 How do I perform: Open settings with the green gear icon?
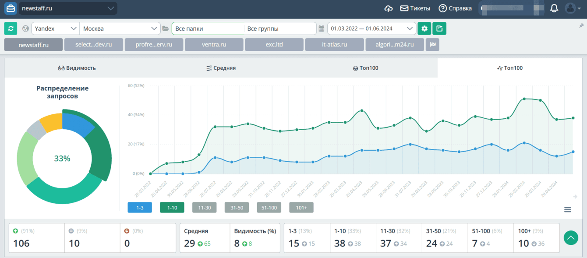tap(424, 28)
